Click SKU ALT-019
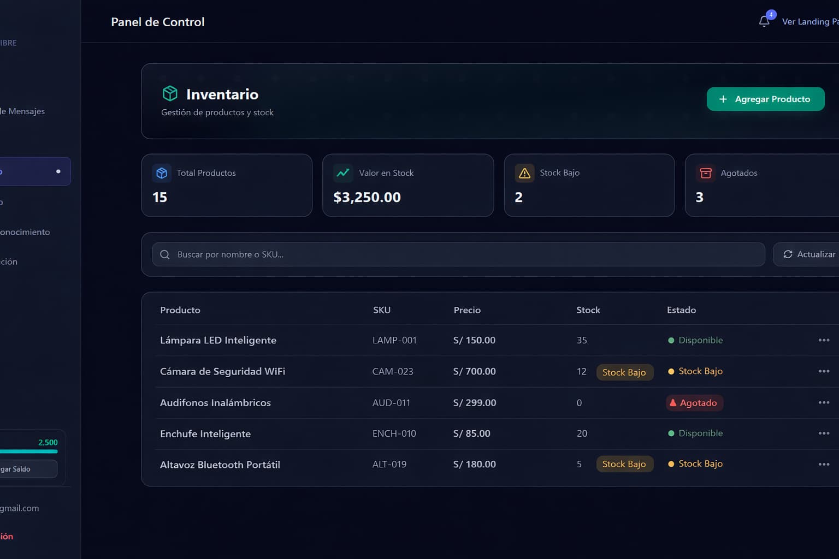The width and height of the screenshot is (839, 559). point(389,465)
